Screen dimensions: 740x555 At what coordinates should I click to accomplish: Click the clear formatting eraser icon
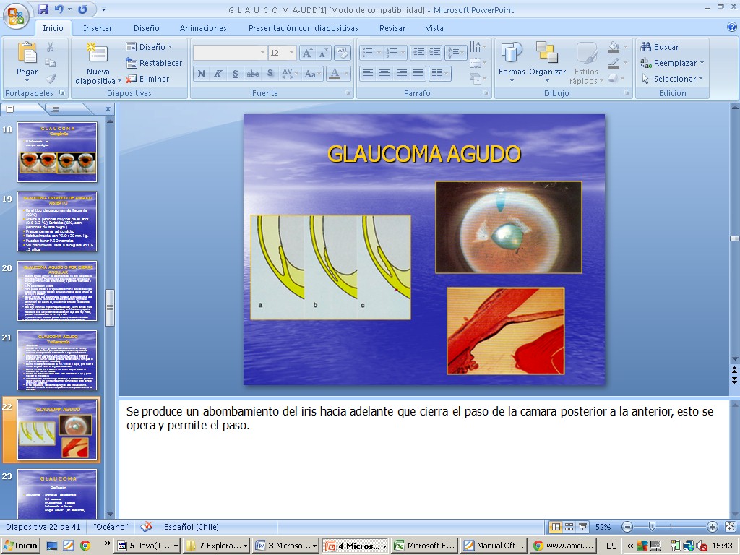tap(343, 53)
